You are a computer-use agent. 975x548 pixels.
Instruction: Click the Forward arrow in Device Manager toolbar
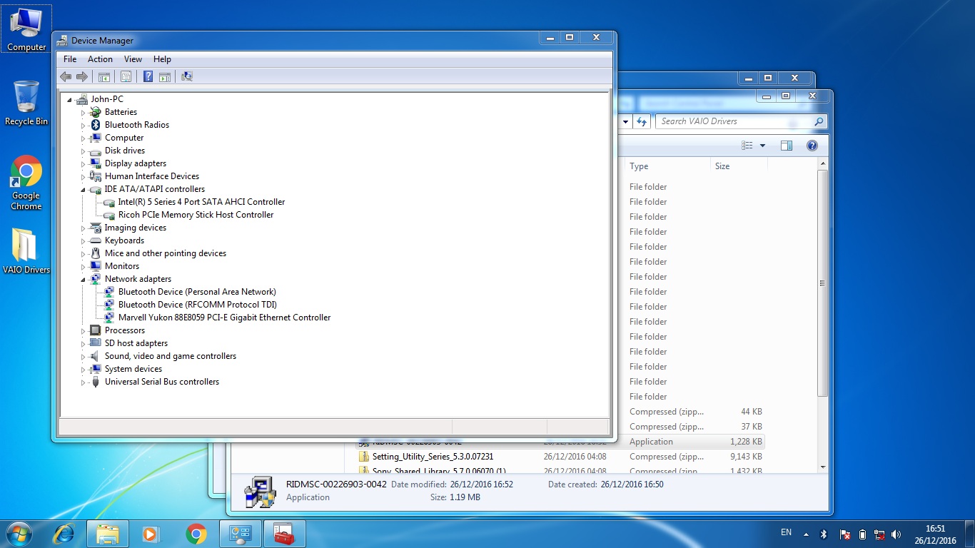[82, 76]
